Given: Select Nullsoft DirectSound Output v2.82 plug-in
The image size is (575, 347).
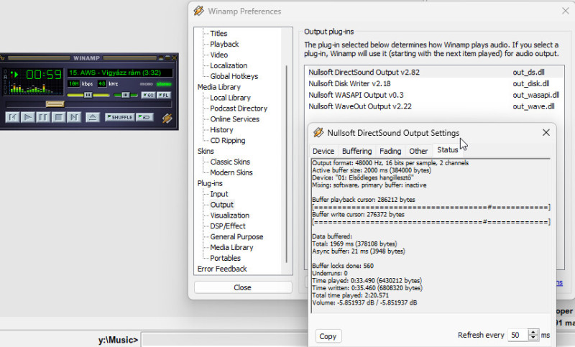Looking at the screenshot, I should 434,72.
